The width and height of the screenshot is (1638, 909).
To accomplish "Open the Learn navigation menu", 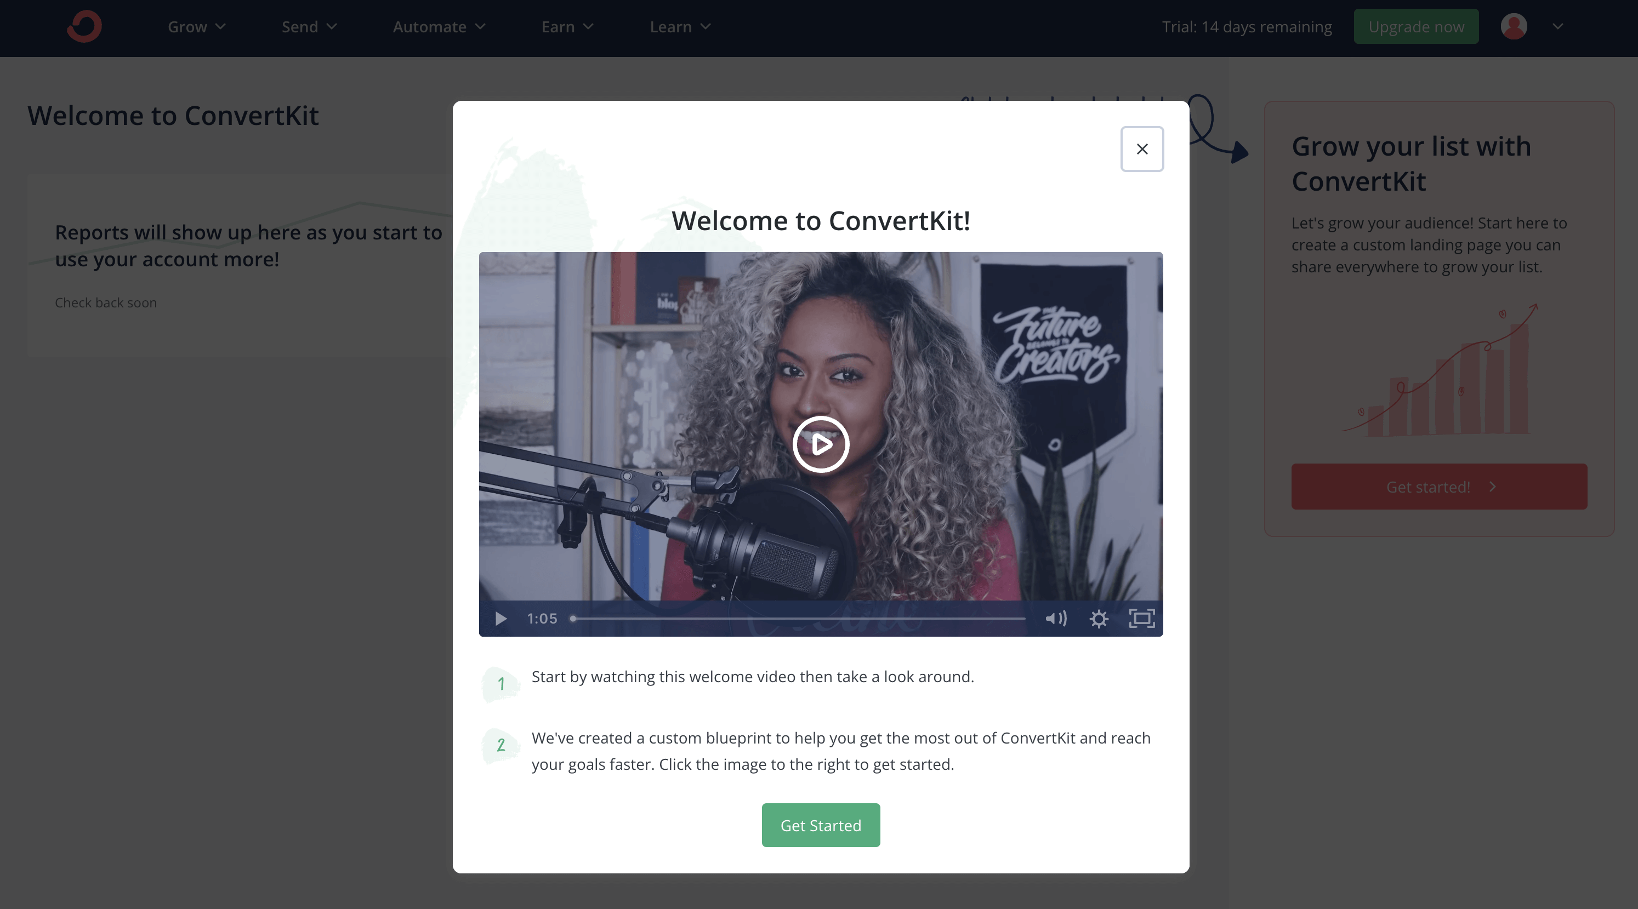I will [680, 26].
